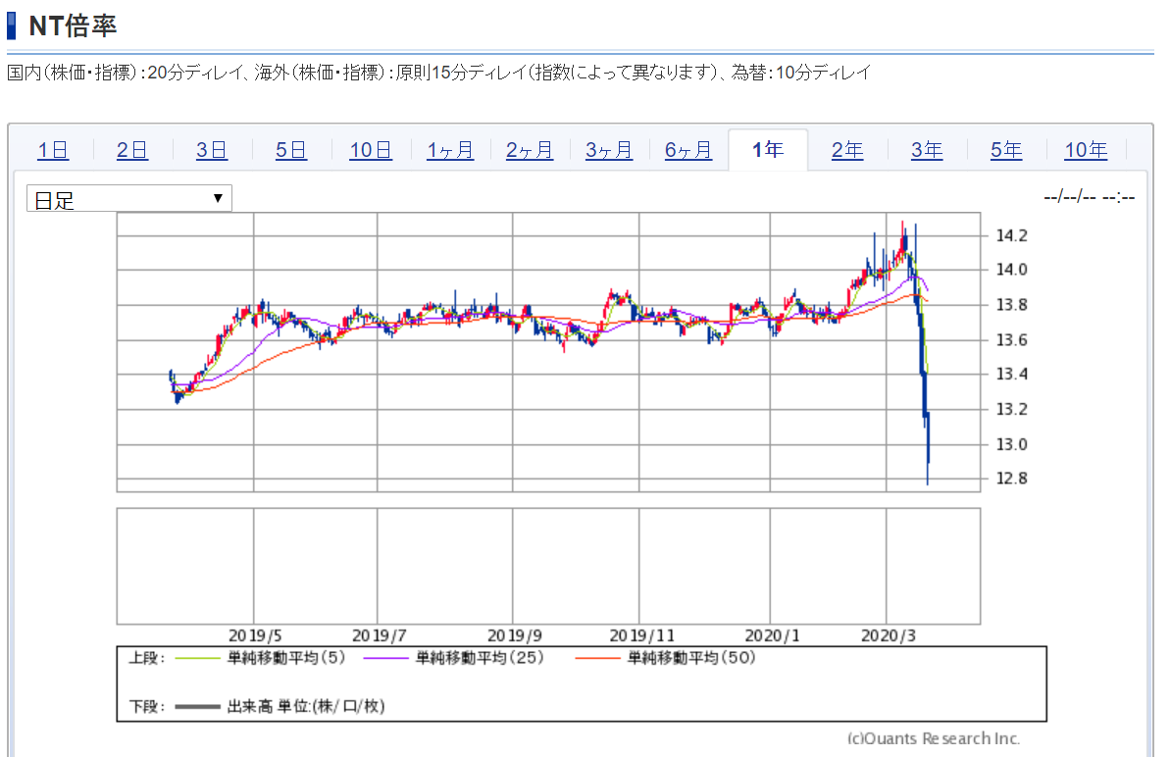The image size is (1170, 757).
Task: Click inside the empty volume chart panel
Action: point(548,566)
